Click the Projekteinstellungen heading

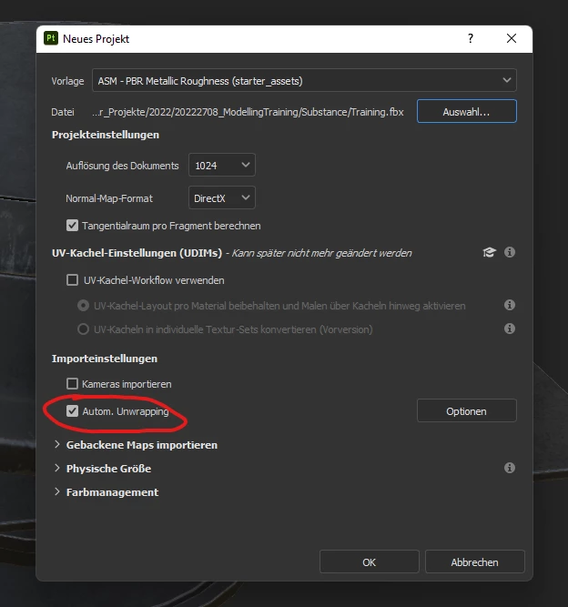click(x=106, y=135)
